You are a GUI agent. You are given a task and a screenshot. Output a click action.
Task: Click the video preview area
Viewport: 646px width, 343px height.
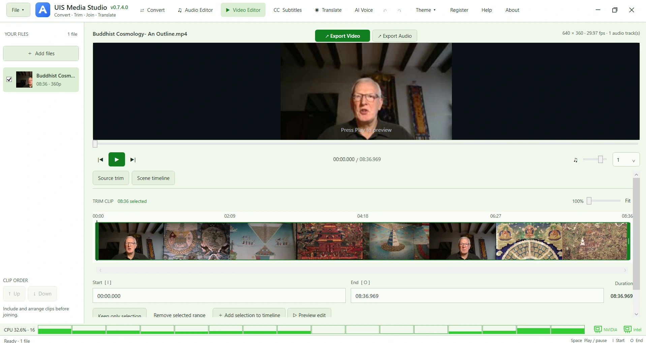pyautogui.click(x=366, y=91)
